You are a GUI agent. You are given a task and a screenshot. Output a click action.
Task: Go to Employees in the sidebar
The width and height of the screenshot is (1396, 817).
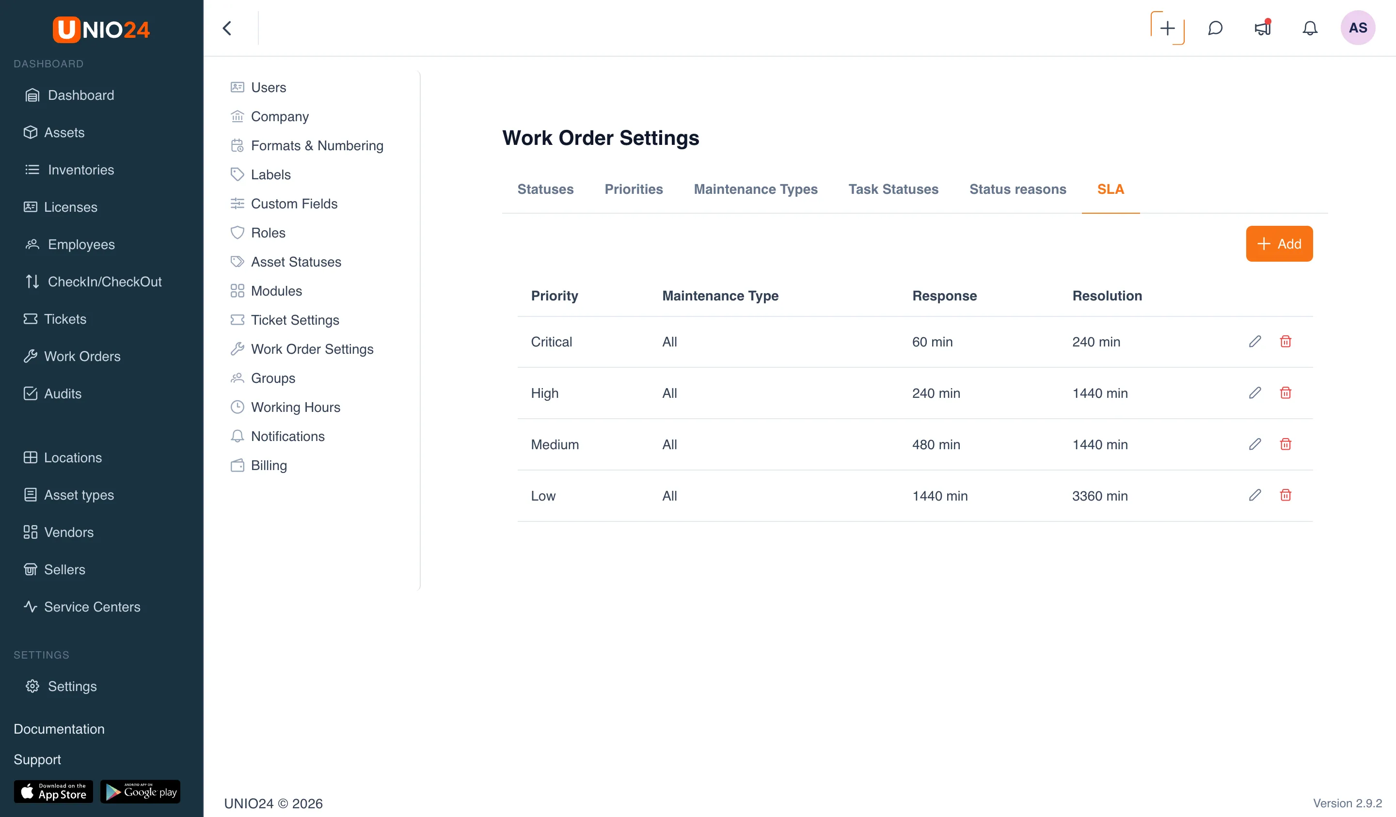70,244
